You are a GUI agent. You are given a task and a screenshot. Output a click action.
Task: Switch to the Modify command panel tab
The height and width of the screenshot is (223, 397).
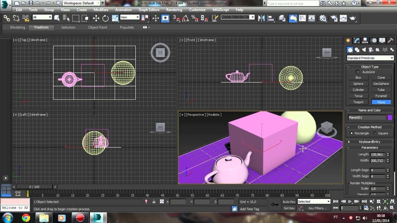point(357,41)
